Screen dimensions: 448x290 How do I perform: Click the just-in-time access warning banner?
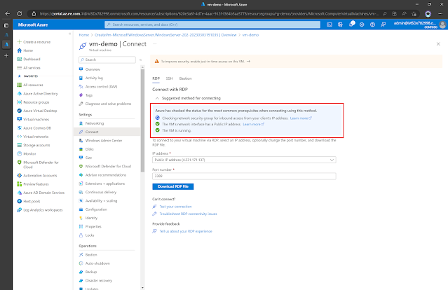tap(296, 62)
